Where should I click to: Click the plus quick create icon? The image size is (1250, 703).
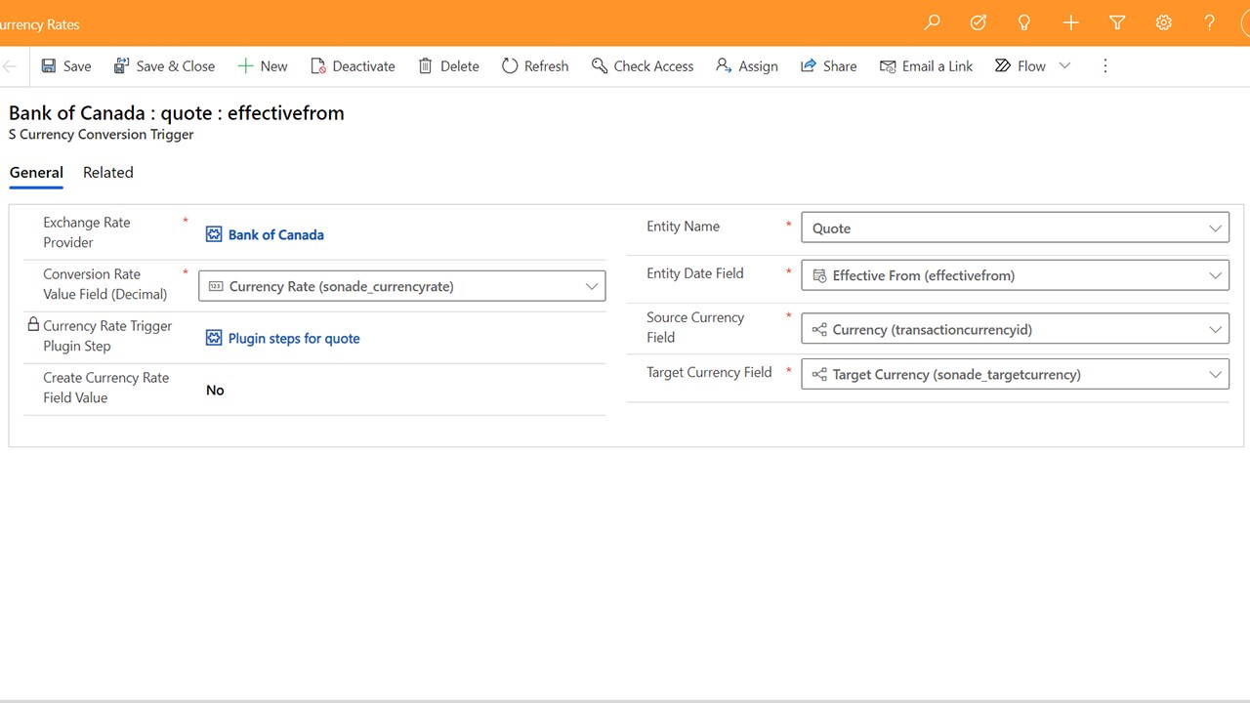(x=1070, y=22)
